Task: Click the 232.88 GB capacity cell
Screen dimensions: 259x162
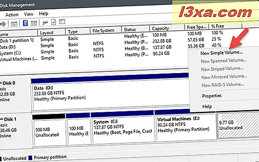Action: tap(162, 41)
